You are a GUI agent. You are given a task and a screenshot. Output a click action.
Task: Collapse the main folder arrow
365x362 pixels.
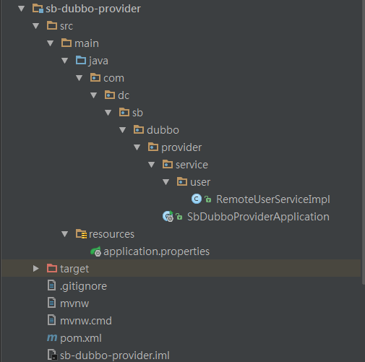pyautogui.click(x=51, y=43)
